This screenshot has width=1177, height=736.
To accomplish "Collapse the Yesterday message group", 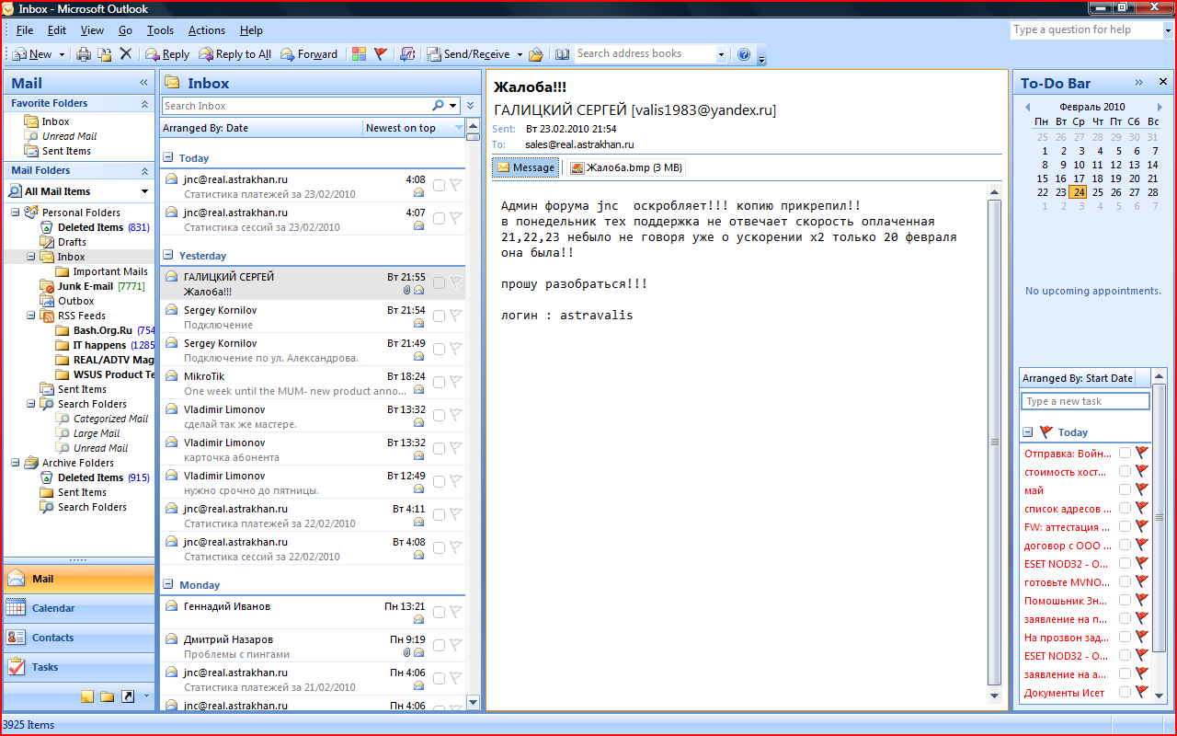I will pos(168,255).
